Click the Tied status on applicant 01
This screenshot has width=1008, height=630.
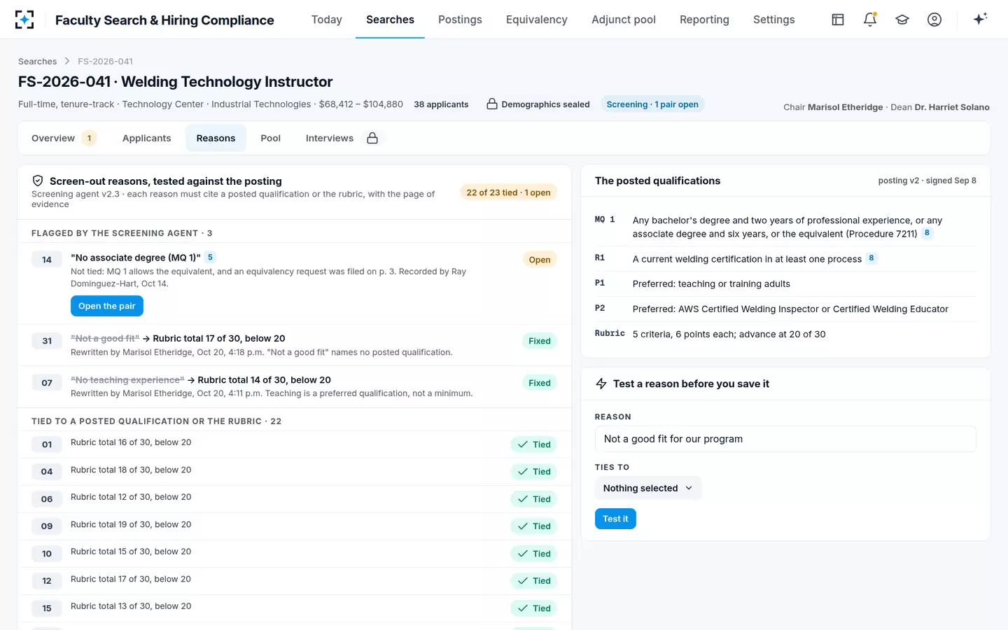click(x=534, y=444)
